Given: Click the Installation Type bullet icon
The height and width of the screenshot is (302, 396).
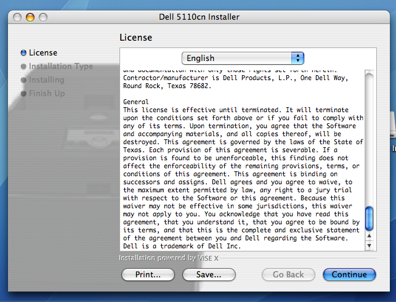Looking at the screenshot, I should coord(23,67).
